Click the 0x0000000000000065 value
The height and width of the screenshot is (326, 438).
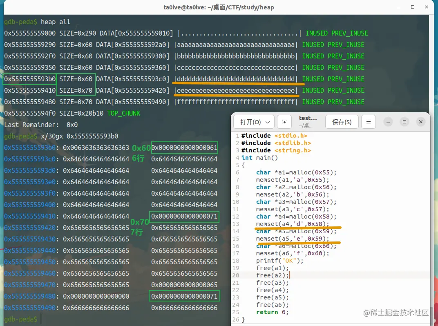point(184,285)
